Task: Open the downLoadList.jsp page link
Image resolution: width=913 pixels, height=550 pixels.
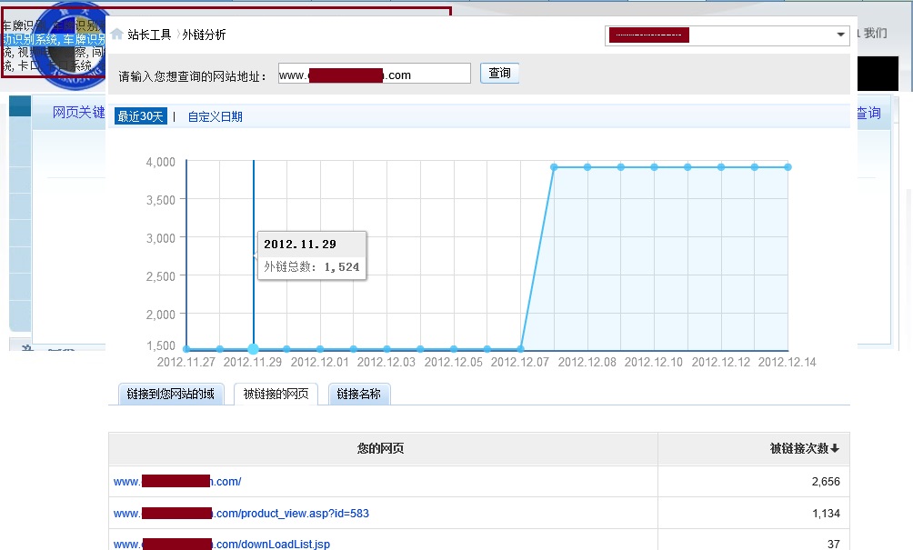Action: [221, 544]
